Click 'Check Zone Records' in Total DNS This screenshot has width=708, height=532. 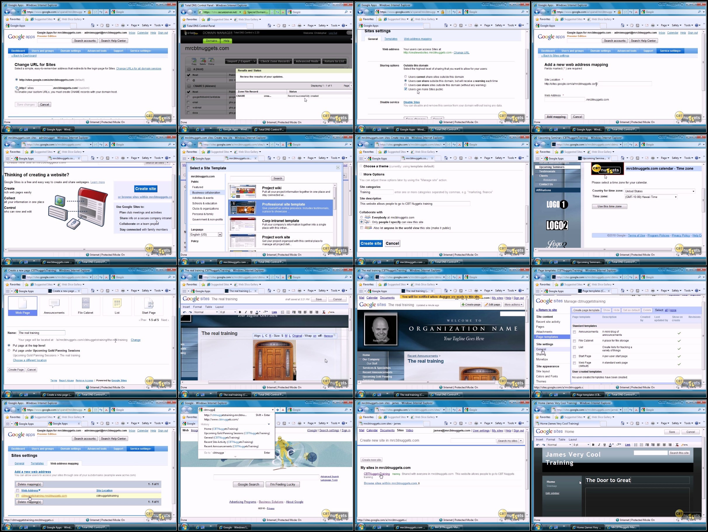point(275,61)
